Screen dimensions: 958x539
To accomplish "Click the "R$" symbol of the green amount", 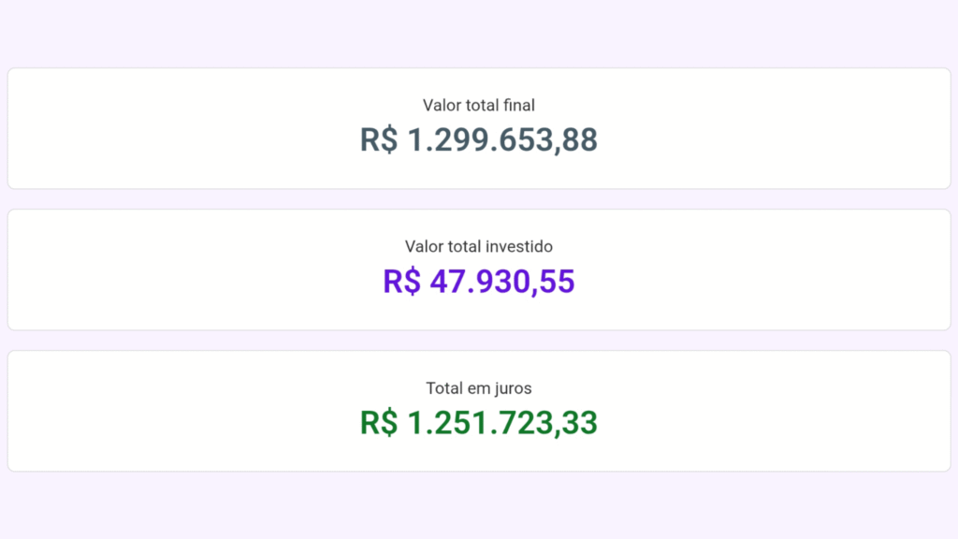I will coord(379,423).
